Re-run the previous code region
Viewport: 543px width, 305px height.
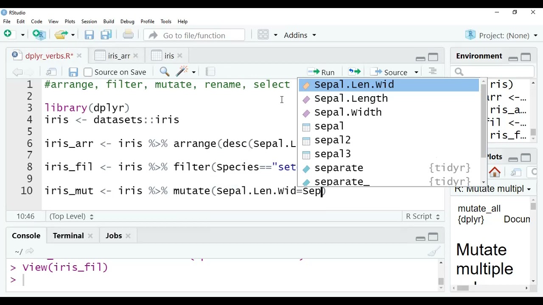(x=355, y=72)
